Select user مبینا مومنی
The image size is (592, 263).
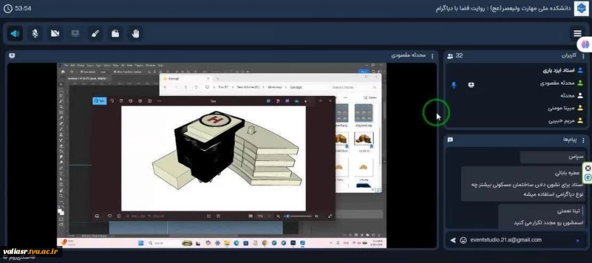(x=561, y=108)
